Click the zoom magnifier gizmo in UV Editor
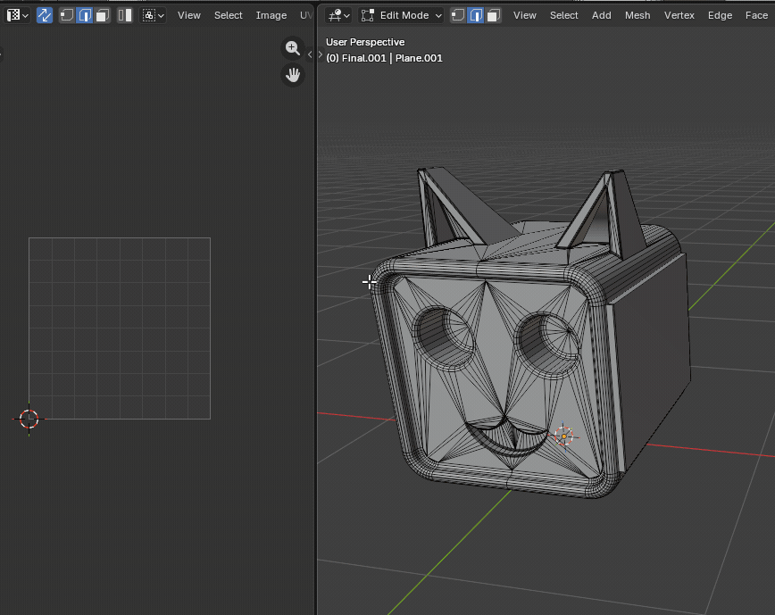This screenshot has width=775, height=615. (293, 48)
